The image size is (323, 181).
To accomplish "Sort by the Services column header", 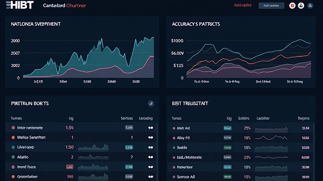I will tap(127, 118).
